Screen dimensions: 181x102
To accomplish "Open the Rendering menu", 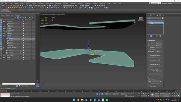I will (x=58, y=3).
